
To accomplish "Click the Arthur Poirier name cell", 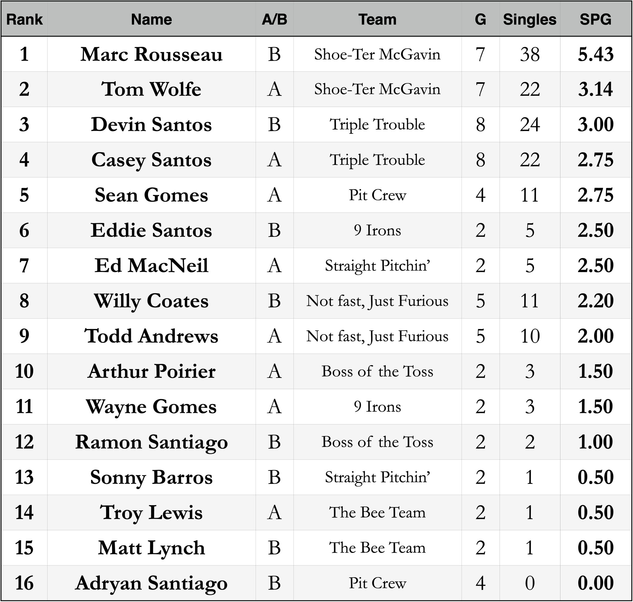I will pos(151,371).
